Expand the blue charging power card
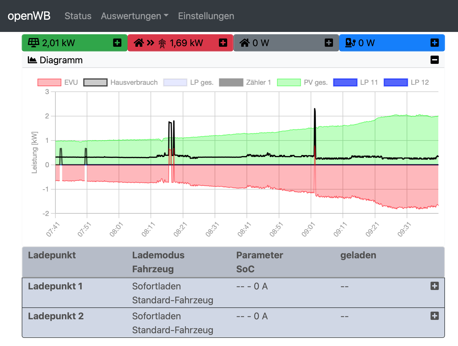Screen dimensions: 458x346 435,43
